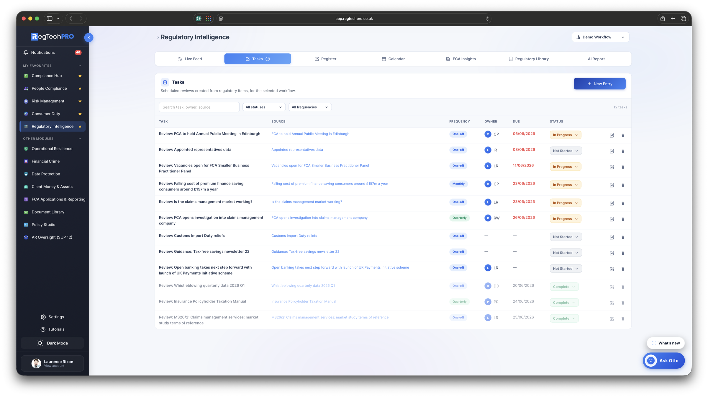Collapse the Other Modules section
The width and height of the screenshot is (708, 397).
80,138
